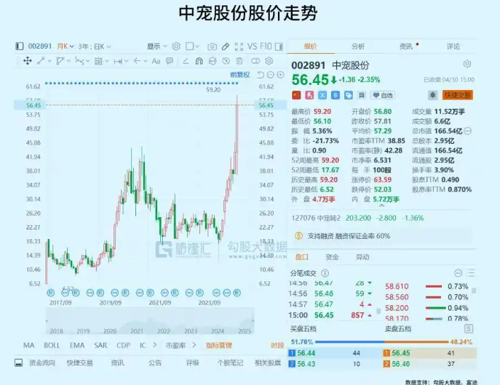This screenshot has height=385, width=500.
Task: Open the 资讯 tab in quote panel
Action: coord(406,46)
